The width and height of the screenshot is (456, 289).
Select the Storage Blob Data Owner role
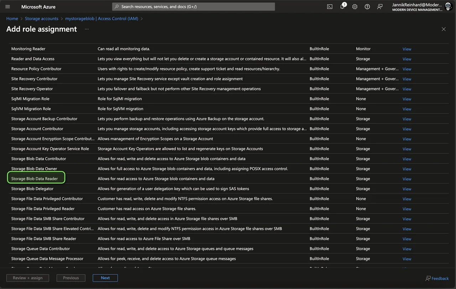(x=34, y=168)
